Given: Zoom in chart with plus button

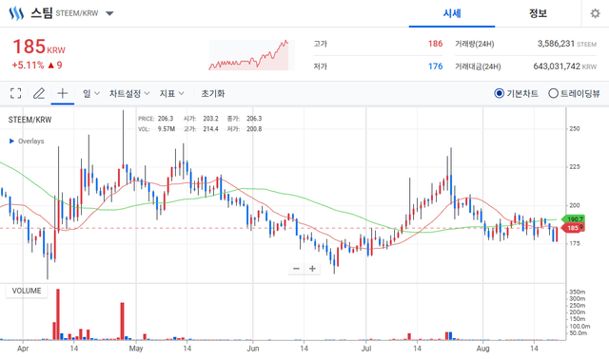Looking at the screenshot, I should click(312, 269).
